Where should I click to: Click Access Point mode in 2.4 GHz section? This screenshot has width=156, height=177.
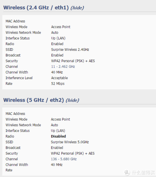tap(61, 27)
